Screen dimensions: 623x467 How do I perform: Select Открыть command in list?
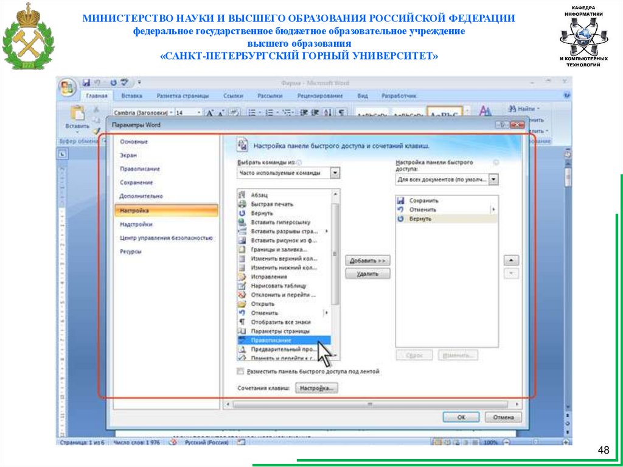(284, 304)
